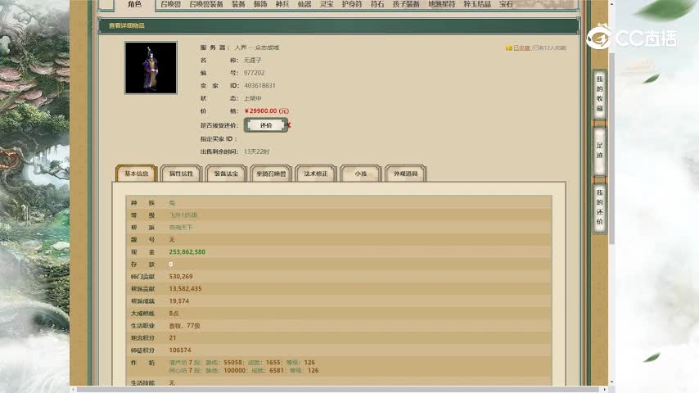Viewport: 699px width, 393px height.
Task: Select 召唤兽 in the top category bar
Action: [x=171, y=4]
